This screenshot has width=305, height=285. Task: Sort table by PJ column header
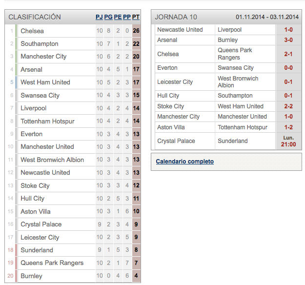(x=99, y=17)
